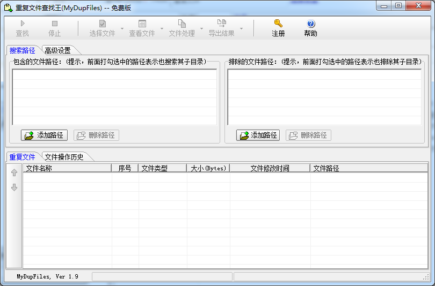The width and height of the screenshot is (435, 286).
Task: Sort by the 文件名称 column header
Action: 67,168
